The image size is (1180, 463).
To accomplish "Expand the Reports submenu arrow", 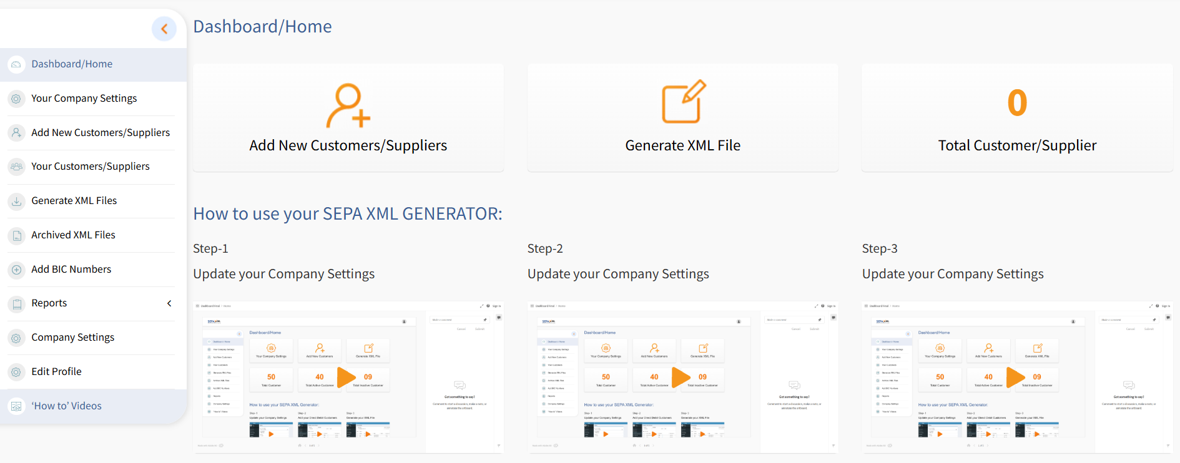I will (x=169, y=303).
